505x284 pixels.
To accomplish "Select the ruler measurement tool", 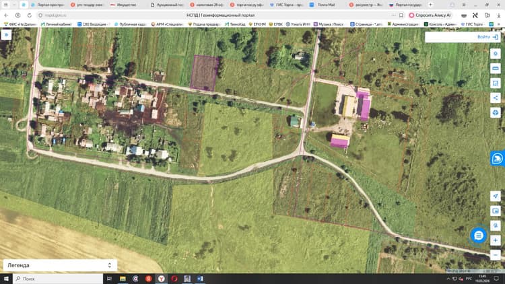I will pyautogui.click(x=496, y=68).
